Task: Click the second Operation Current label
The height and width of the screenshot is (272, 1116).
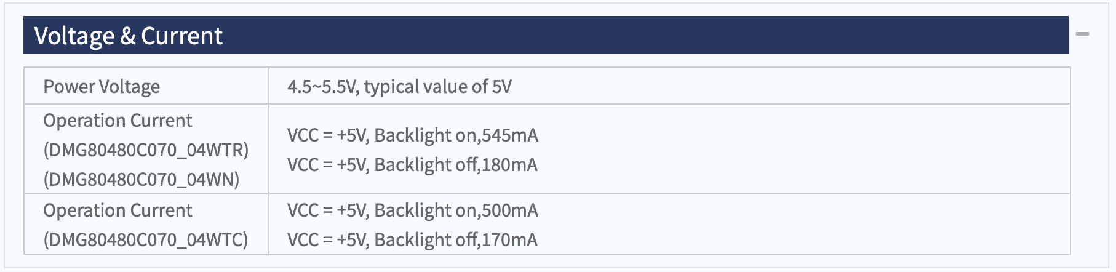Action: (118, 210)
